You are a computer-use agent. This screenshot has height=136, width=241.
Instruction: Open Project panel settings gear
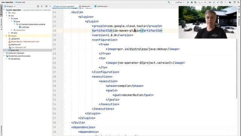tap(46, 6)
